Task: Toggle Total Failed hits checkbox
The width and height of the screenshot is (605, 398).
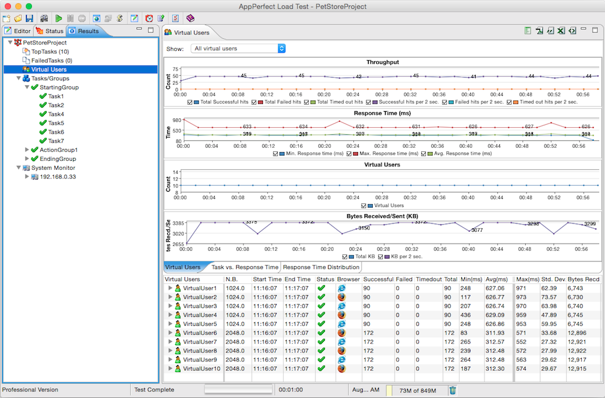Action: [x=254, y=102]
